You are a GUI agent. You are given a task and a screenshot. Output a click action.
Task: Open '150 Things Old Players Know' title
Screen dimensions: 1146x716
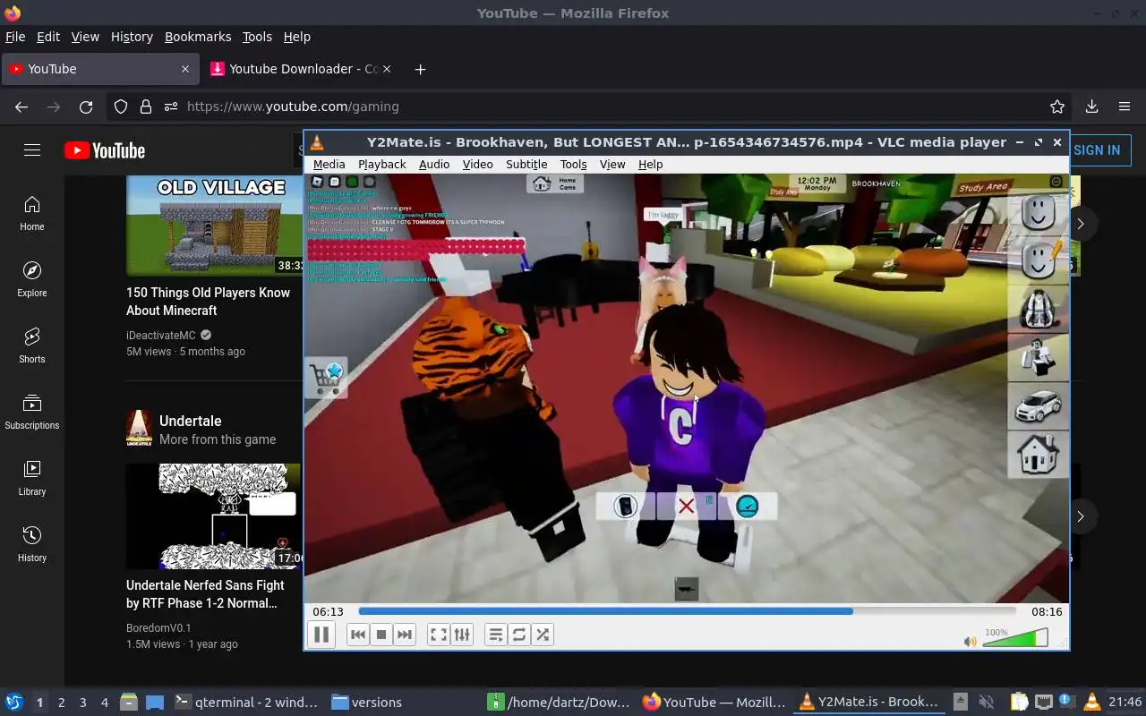(x=209, y=302)
